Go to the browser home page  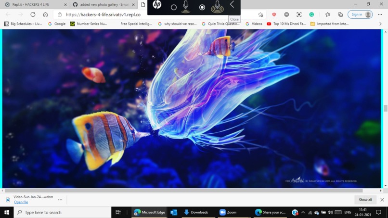[x=45, y=14]
